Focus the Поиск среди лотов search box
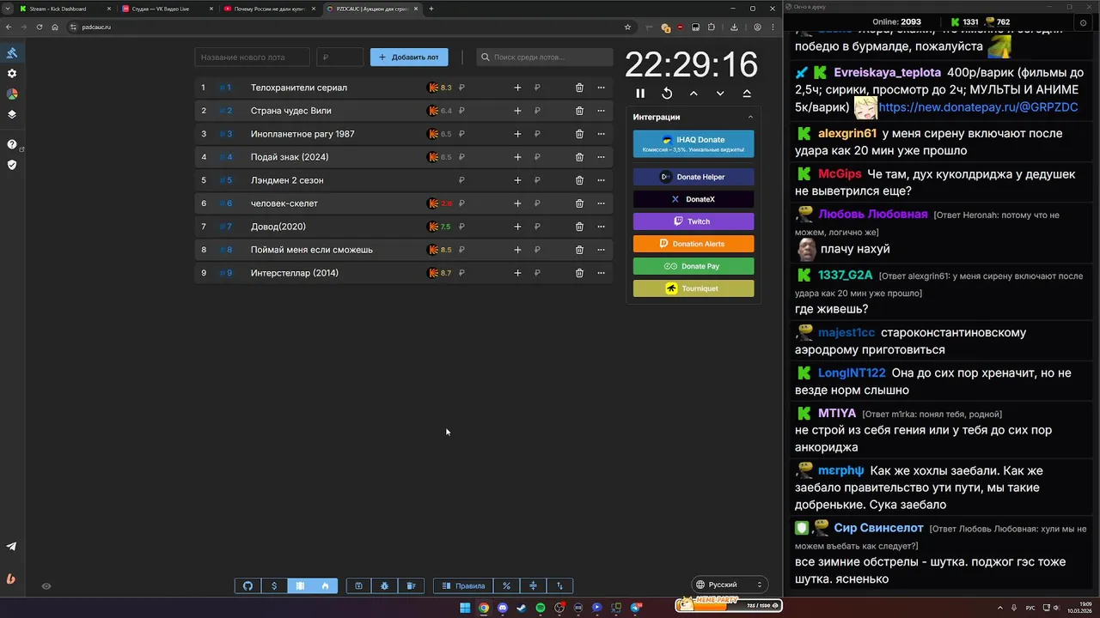This screenshot has height=618, width=1100. tap(545, 58)
